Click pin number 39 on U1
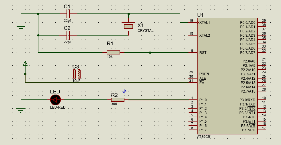Screen dimensions: 281x145 tap(264, 21)
